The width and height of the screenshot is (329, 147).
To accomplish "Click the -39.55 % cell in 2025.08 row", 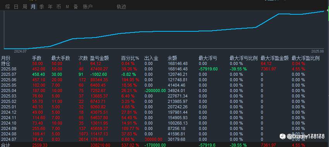I will coord(238,69).
